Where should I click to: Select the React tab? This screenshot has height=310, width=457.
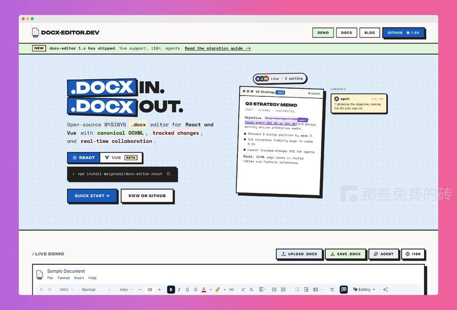pyautogui.click(x=84, y=157)
